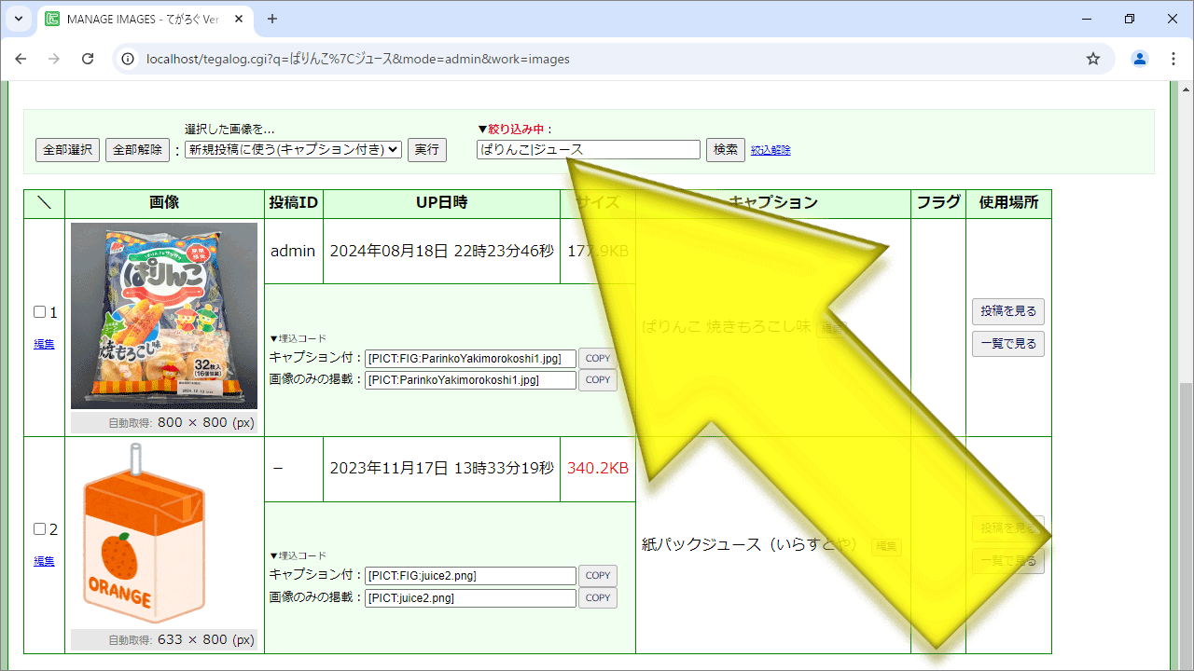Image resolution: width=1194 pixels, height=671 pixels.
Task: COPY captioned code for ParinkoYakimorokoshi1.jpg
Action: pyautogui.click(x=598, y=358)
